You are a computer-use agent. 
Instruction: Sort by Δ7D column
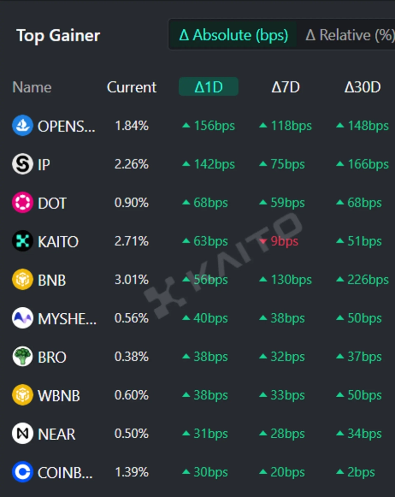coord(285,87)
